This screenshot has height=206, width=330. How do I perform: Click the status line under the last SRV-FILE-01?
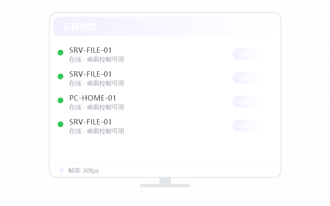97,131
